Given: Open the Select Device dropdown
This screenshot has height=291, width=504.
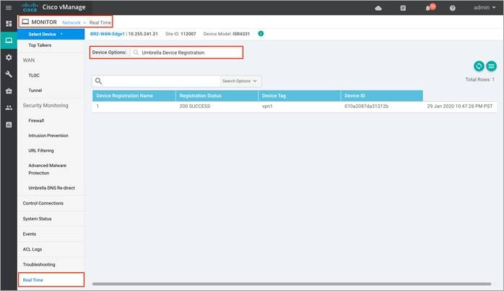Looking at the screenshot, I should point(51,34).
